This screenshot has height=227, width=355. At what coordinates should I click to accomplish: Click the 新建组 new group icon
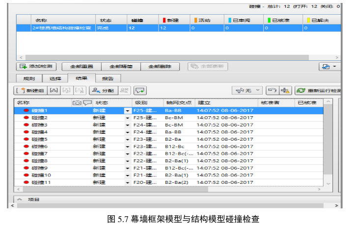point(23,90)
